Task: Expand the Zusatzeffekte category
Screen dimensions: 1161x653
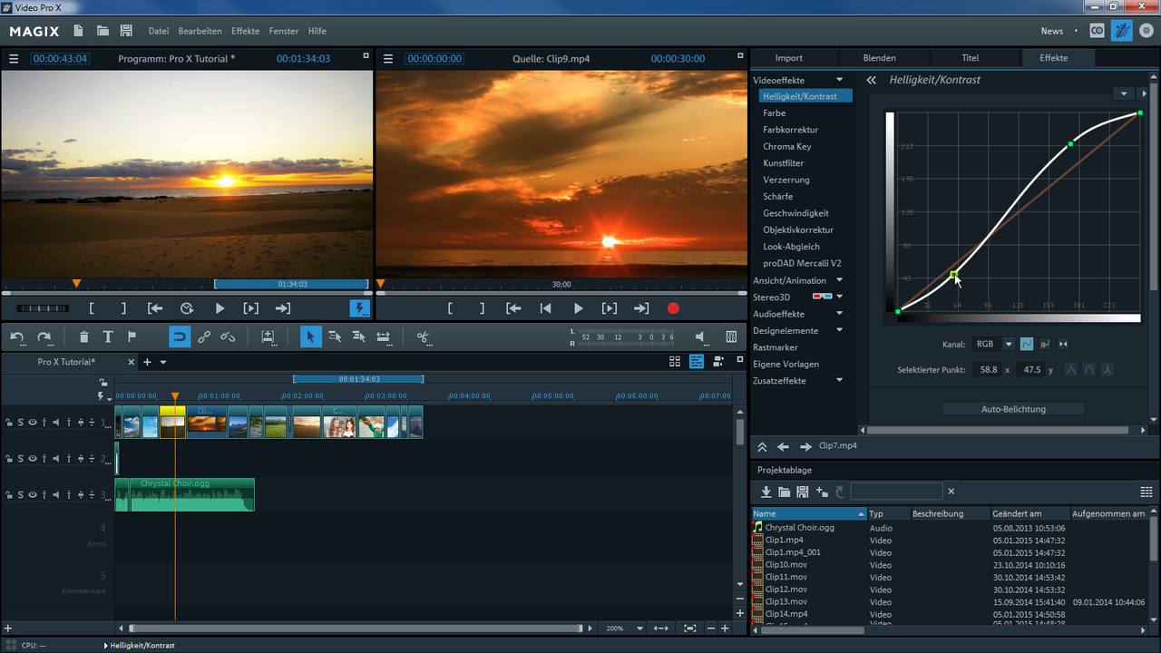Action: click(839, 380)
